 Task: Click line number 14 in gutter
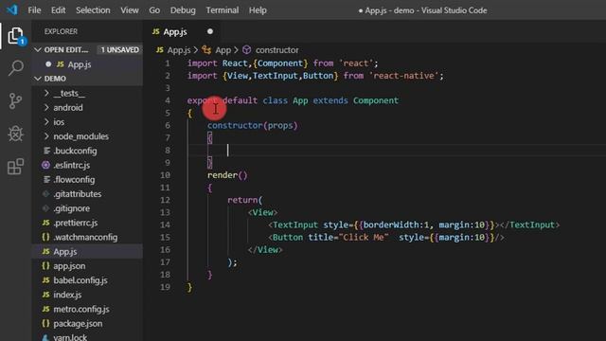[165, 224]
